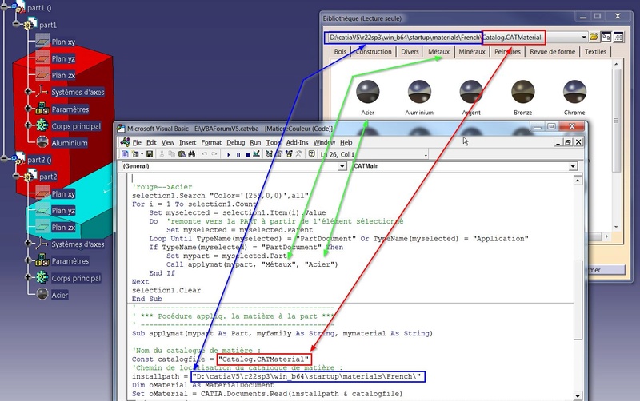
Task: Expand Systèmes d'axes under part2
Action: tap(28, 244)
